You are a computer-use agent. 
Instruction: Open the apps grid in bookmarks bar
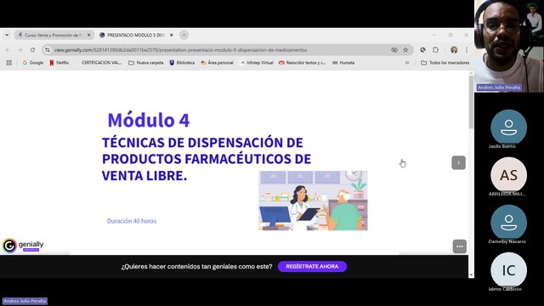click(9, 63)
